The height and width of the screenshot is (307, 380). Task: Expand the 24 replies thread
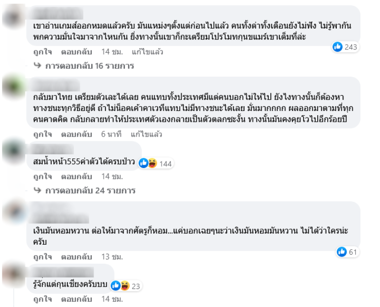point(90,191)
